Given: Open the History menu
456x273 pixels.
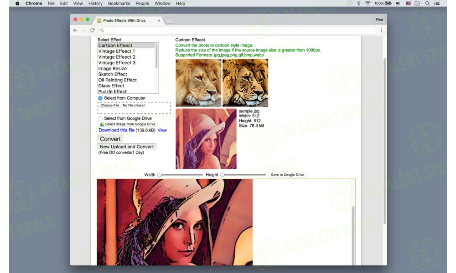Looking at the screenshot, I should [x=95, y=4].
